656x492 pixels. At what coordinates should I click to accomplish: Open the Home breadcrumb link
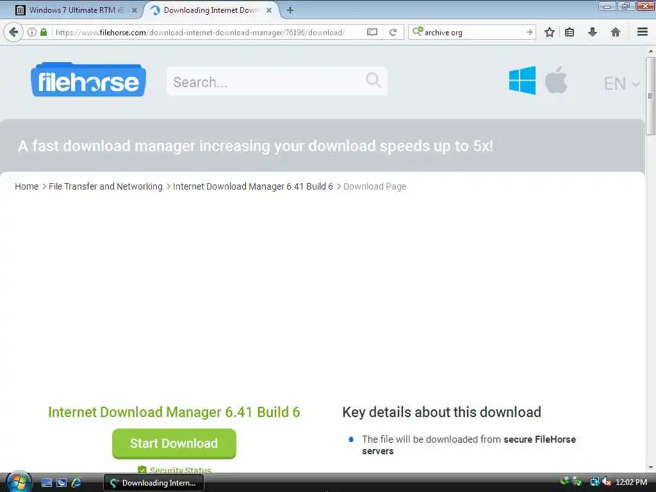[26, 186]
